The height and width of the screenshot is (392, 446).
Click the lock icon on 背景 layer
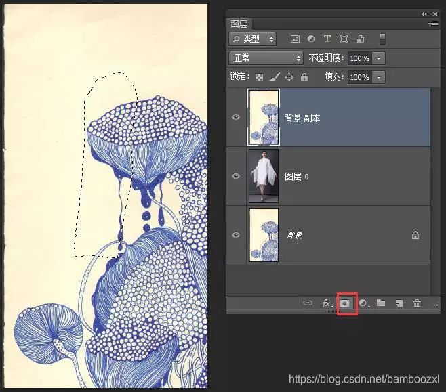(x=415, y=235)
